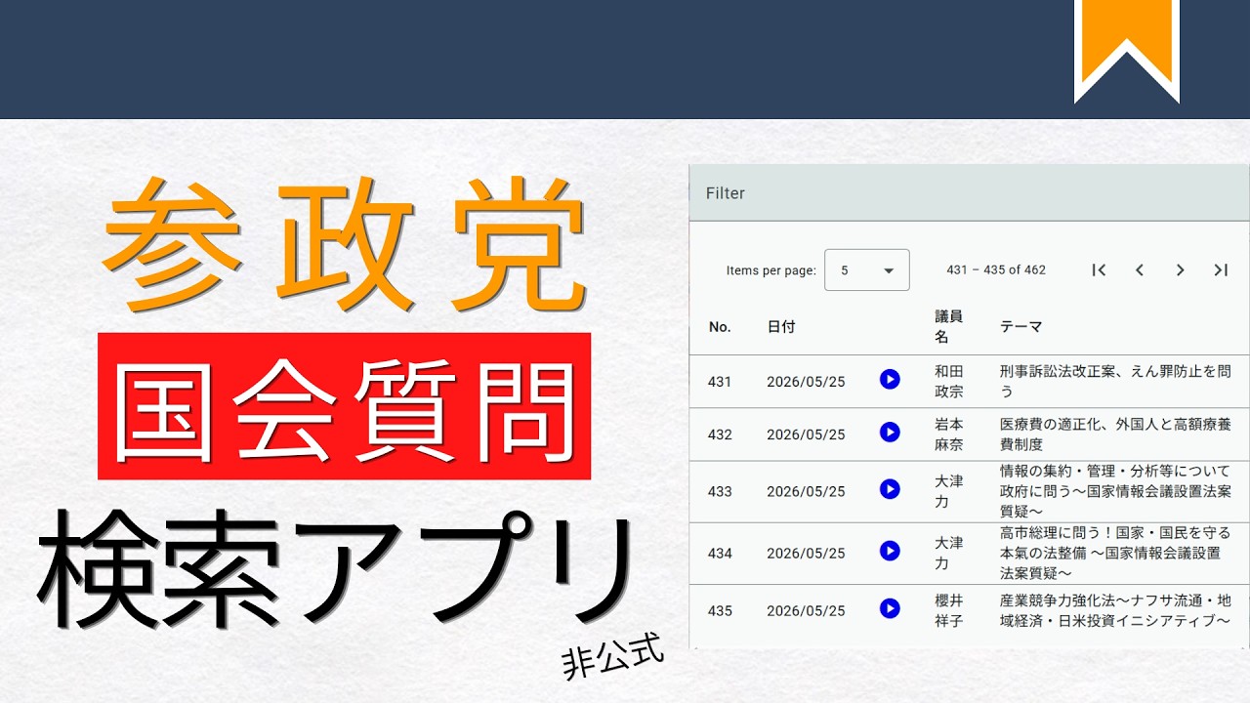The width and height of the screenshot is (1250, 703).
Task: Click the row number 433
Action: click(720, 491)
